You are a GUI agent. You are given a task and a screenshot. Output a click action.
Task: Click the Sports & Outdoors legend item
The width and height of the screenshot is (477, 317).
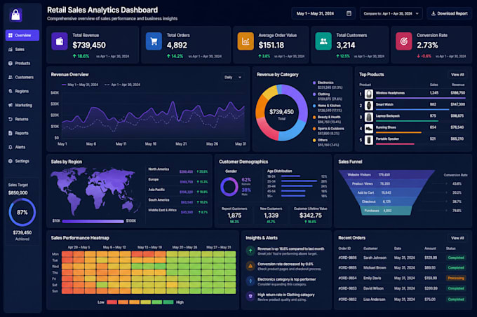click(x=328, y=131)
